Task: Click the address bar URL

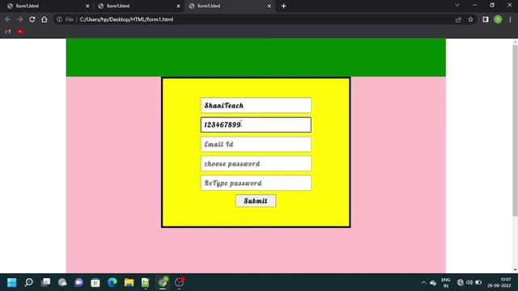Action: pos(126,19)
